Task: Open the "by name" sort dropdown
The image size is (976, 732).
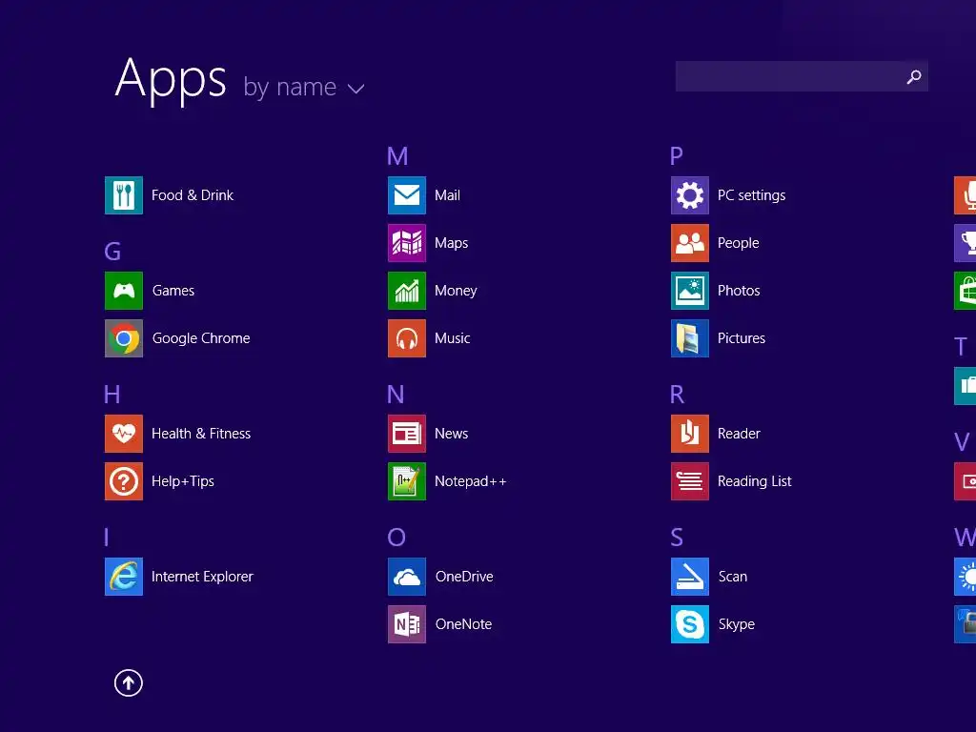Action: pos(303,88)
